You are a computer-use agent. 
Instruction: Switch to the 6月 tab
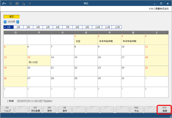[58, 27]
